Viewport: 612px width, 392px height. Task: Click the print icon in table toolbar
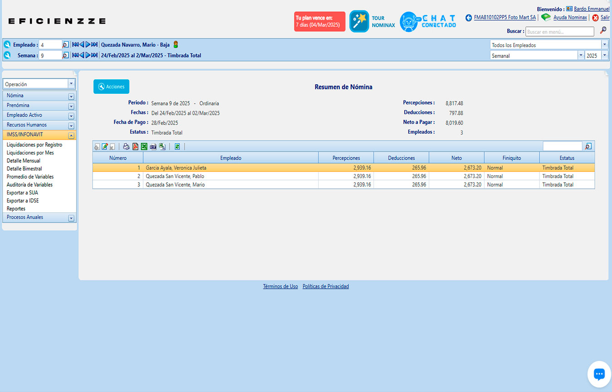[126, 146]
